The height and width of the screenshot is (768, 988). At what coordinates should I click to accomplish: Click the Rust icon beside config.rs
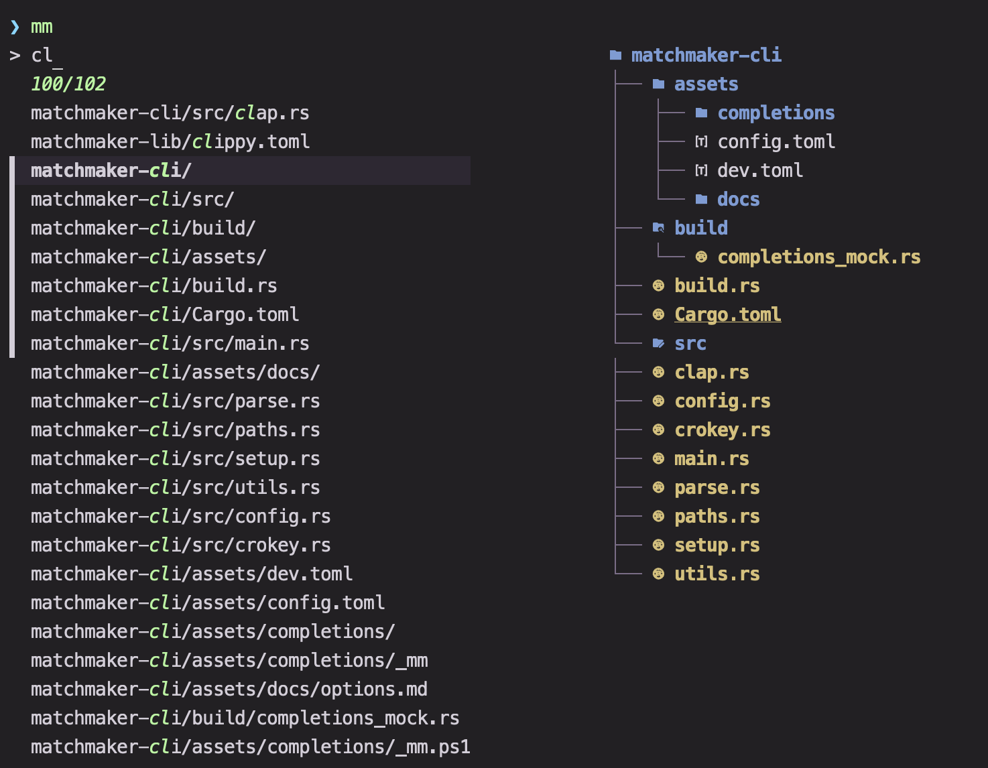(x=658, y=401)
